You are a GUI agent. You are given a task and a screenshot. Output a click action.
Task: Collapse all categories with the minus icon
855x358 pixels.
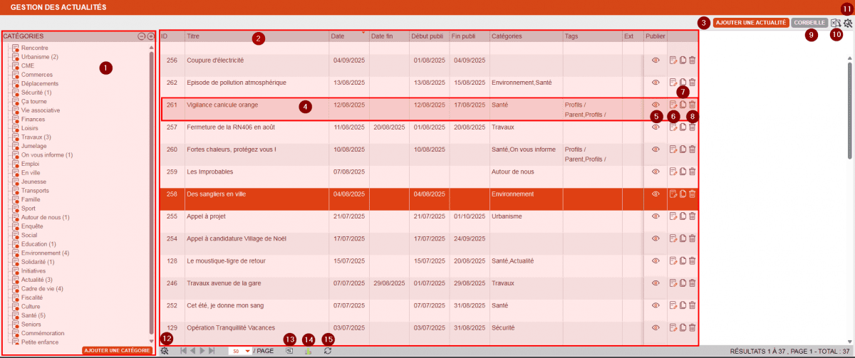141,36
